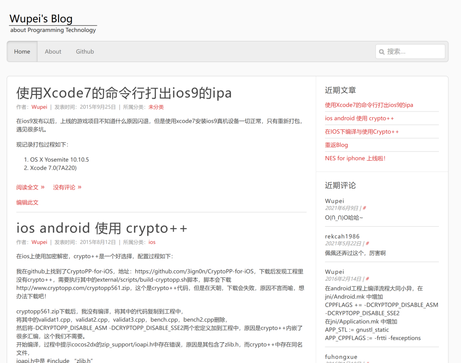Open the 未分类 category link
Viewport: 461px width, 363px height.
click(156, 107)
